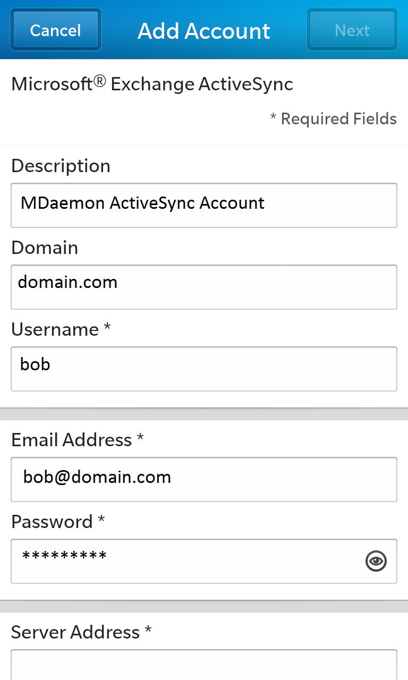This screenshot has width=408, height=680.
Task: Click the Add Account title
Action: point(204,31)
